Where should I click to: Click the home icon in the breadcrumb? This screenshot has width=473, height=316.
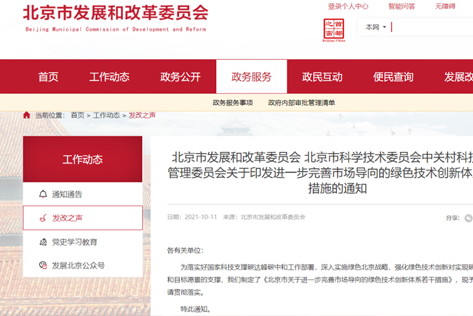point(27,115)
